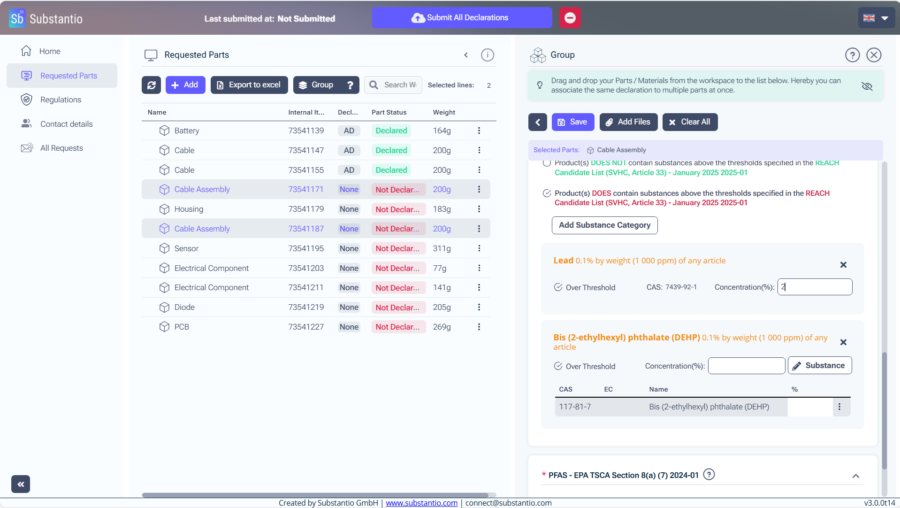
Task: Toggle Over Threshold for DEHP
Action: pos(558,366)
